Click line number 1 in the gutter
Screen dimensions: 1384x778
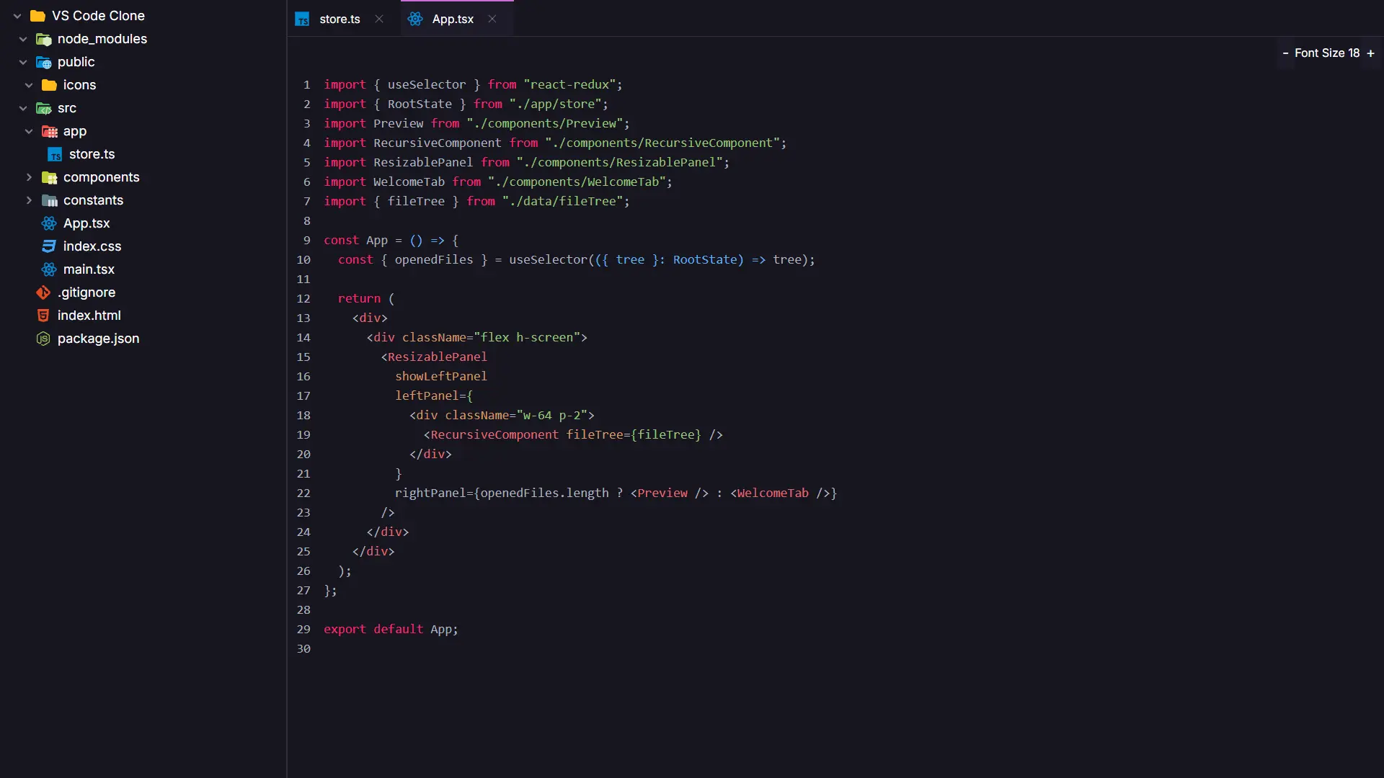point(306,85)
